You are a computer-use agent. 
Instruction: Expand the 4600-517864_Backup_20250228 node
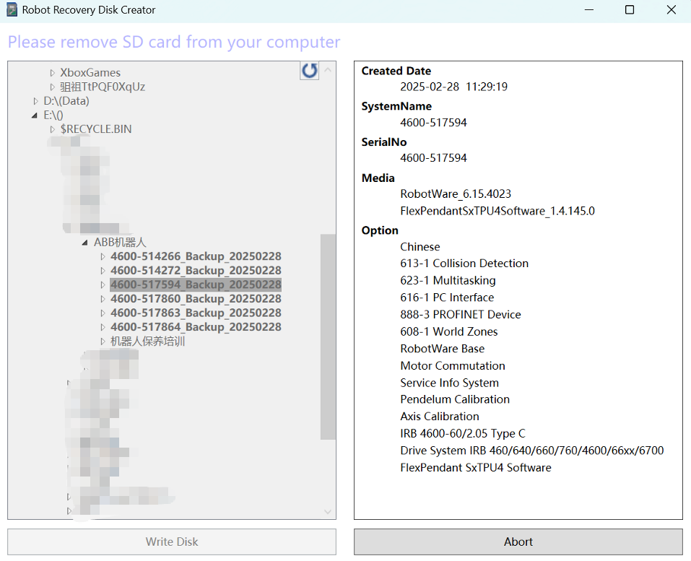tap(103, 327)
